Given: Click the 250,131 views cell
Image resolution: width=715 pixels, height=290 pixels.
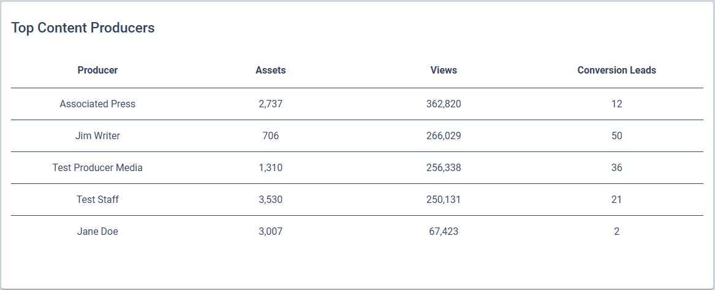Looking at the screenshot, I should point(444,200).
